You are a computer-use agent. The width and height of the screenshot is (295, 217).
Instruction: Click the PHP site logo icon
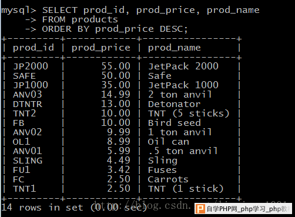(200, 209)
